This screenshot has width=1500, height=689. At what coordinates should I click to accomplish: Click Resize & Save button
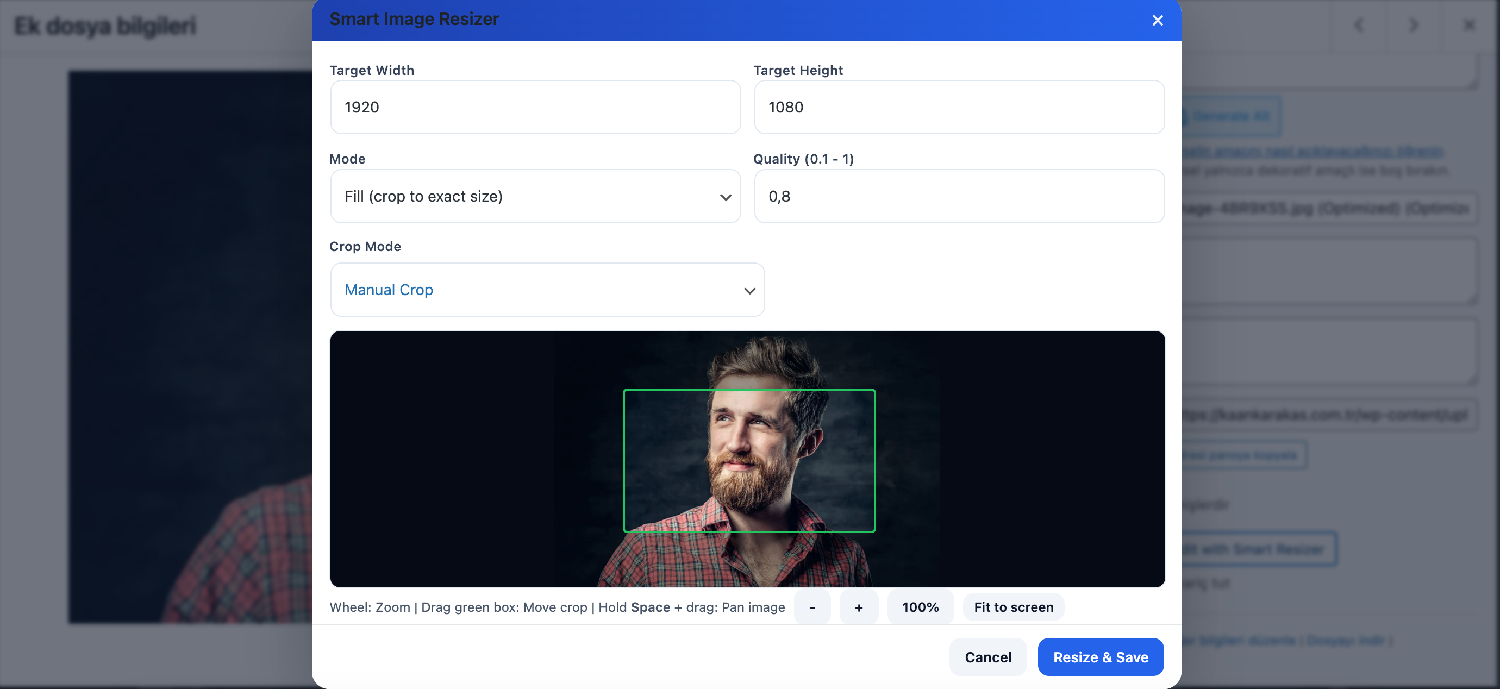click(x=1100, y=657)
